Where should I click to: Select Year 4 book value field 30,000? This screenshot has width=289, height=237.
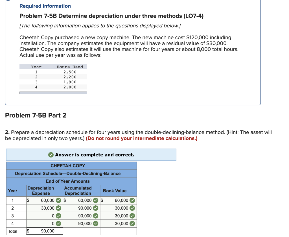point(118,223)
